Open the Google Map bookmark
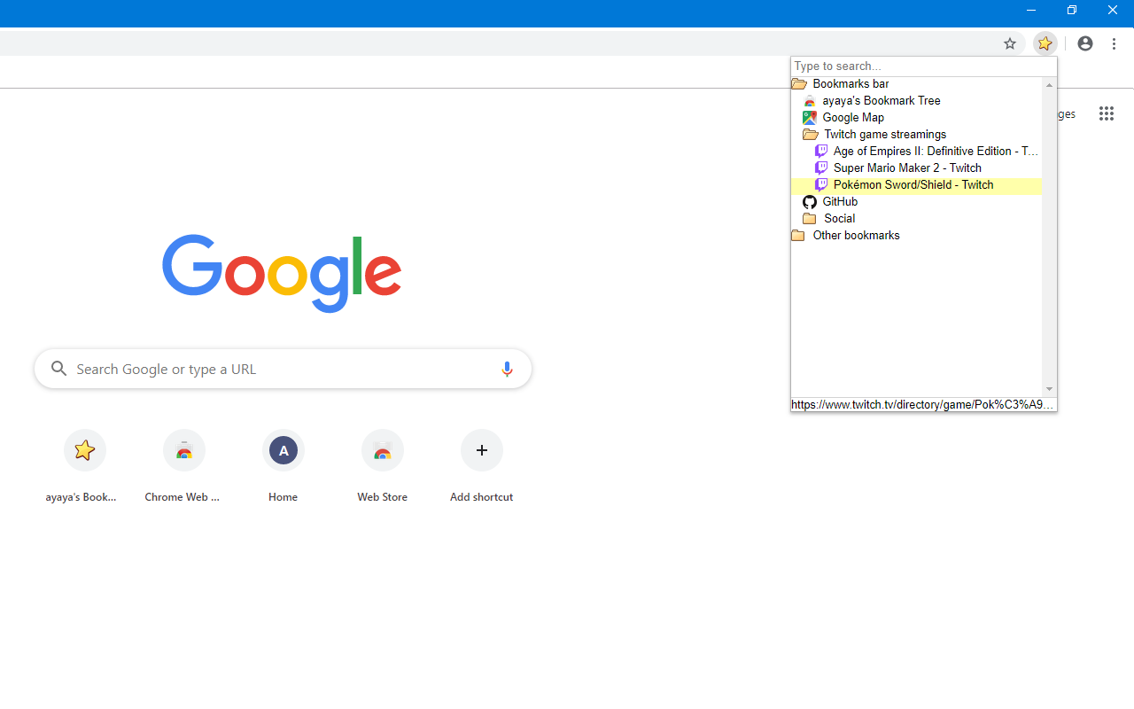 pos(852,117)
